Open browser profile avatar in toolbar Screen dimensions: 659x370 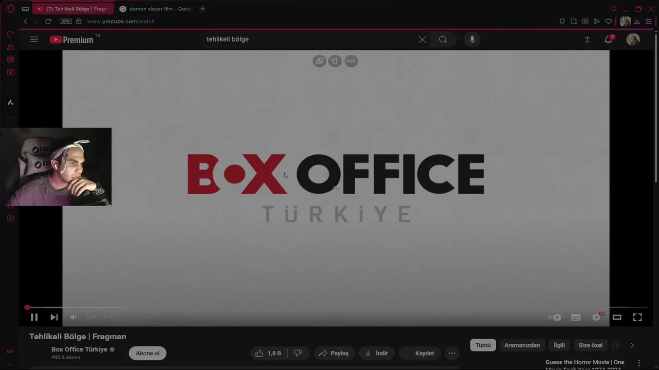point(626,21)
